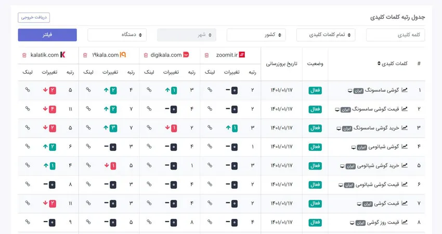This screenshot has width=442, height=234.
Task: Open chart icon for قیمت گوشی row
Action: (405, 203)
